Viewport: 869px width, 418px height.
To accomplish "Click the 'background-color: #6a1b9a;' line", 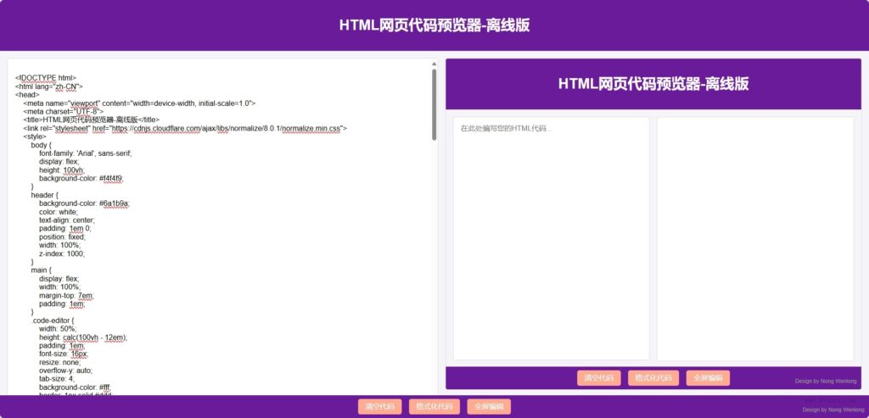I will (x=84, y=203).
